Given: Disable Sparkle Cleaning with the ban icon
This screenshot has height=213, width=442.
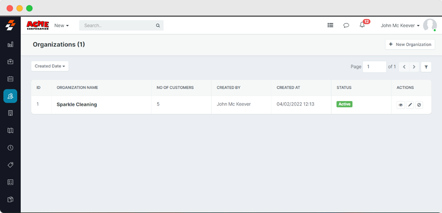Looking at the screenshot, I should (x=419, y=105).
